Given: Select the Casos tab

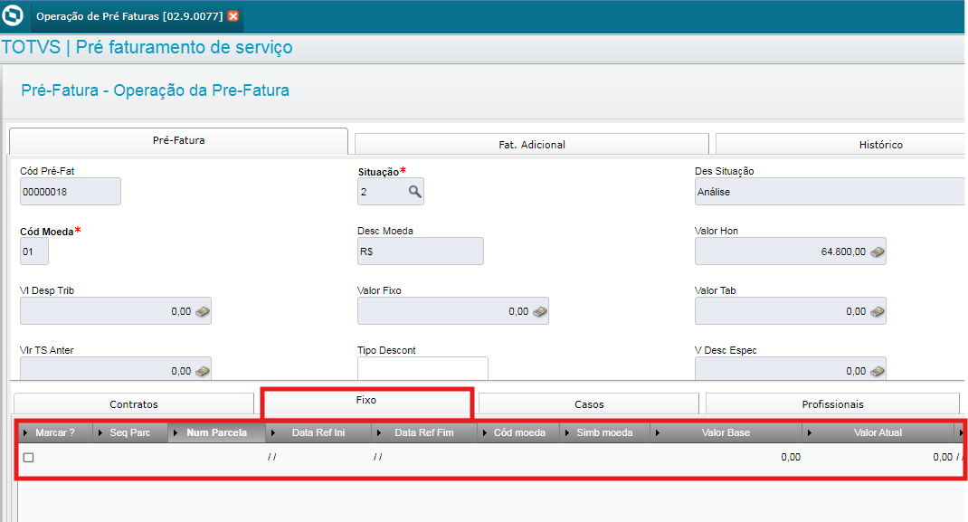Looking at the screenshot, I should (x=588, y=404).
